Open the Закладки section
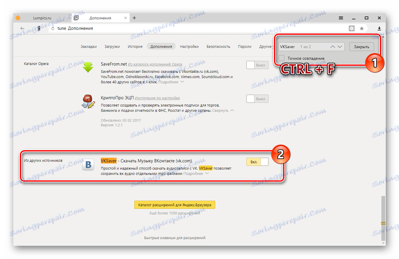The height and width of the screenshot is (259, 399). 89,47
